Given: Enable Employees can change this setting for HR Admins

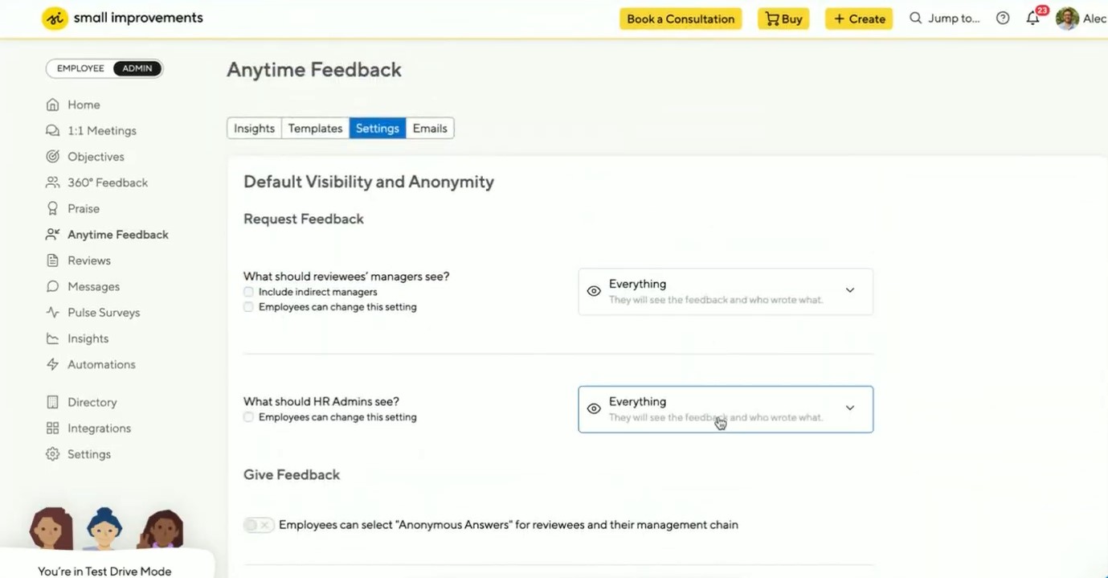Looking at the screenshot, I should pos(248,417).
